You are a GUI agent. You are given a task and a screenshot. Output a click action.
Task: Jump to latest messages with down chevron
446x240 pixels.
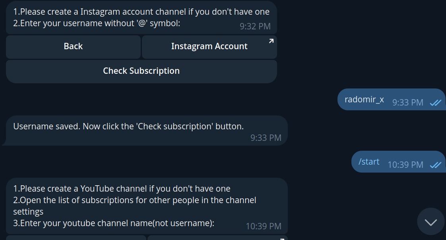point(431,222)
